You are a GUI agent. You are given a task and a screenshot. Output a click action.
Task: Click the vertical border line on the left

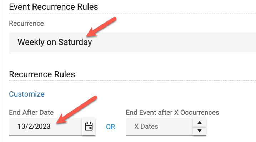pos(1,71)
